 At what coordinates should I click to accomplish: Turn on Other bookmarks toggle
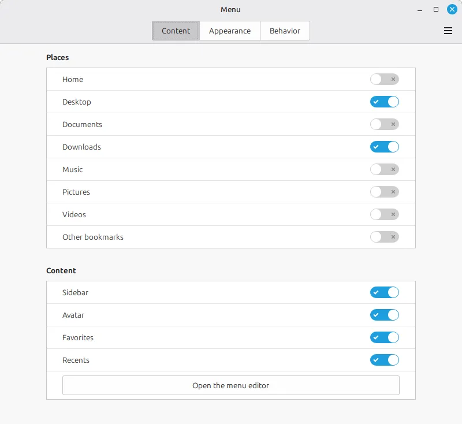click(x=385, y=237)
